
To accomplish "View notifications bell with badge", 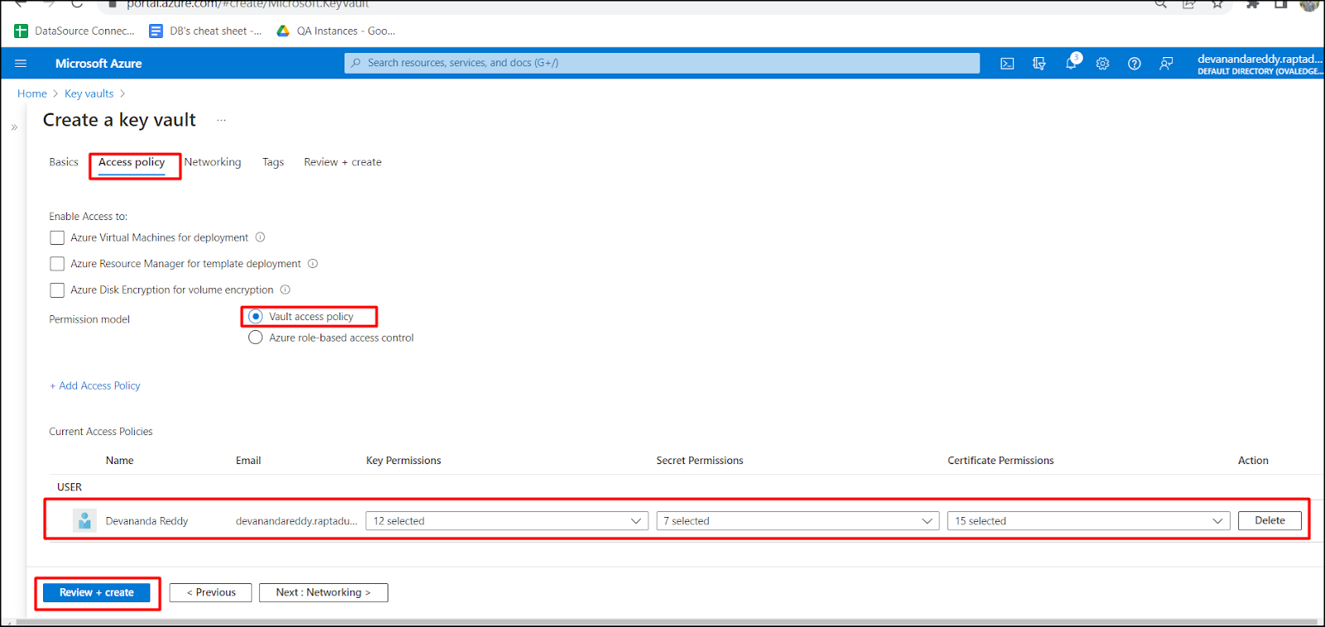I will (x=1072, y=62).
